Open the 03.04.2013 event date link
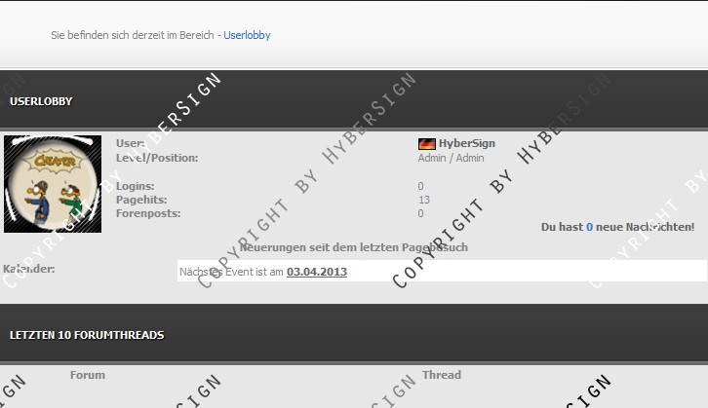Image resolution: width=708 pixels, height=408 pixels. click(x=316, y=272)
